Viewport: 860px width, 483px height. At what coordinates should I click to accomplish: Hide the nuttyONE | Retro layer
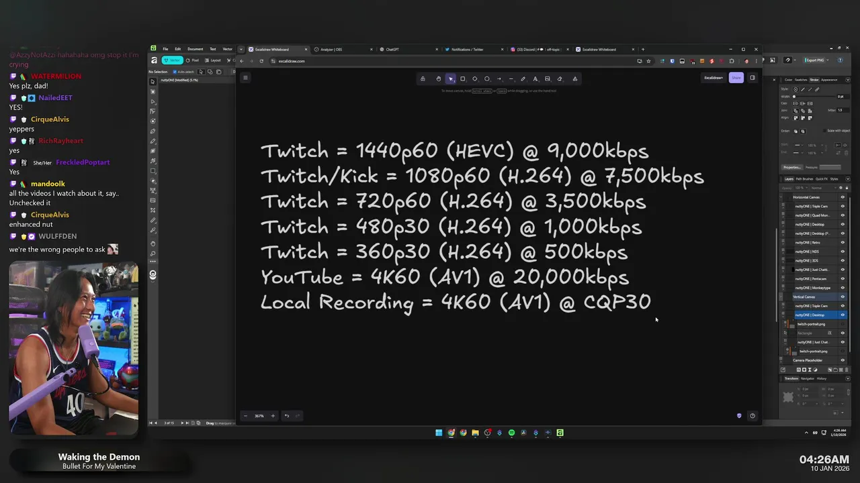coord(843,242)
